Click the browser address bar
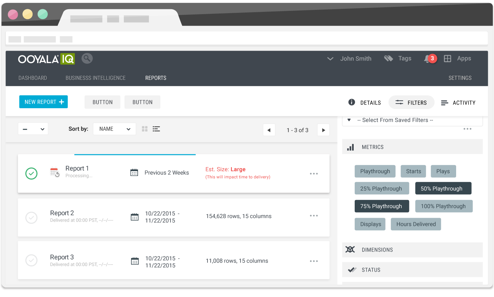This screenshot has height=297, width=494. pyautogui.click(x=247, y=39)
